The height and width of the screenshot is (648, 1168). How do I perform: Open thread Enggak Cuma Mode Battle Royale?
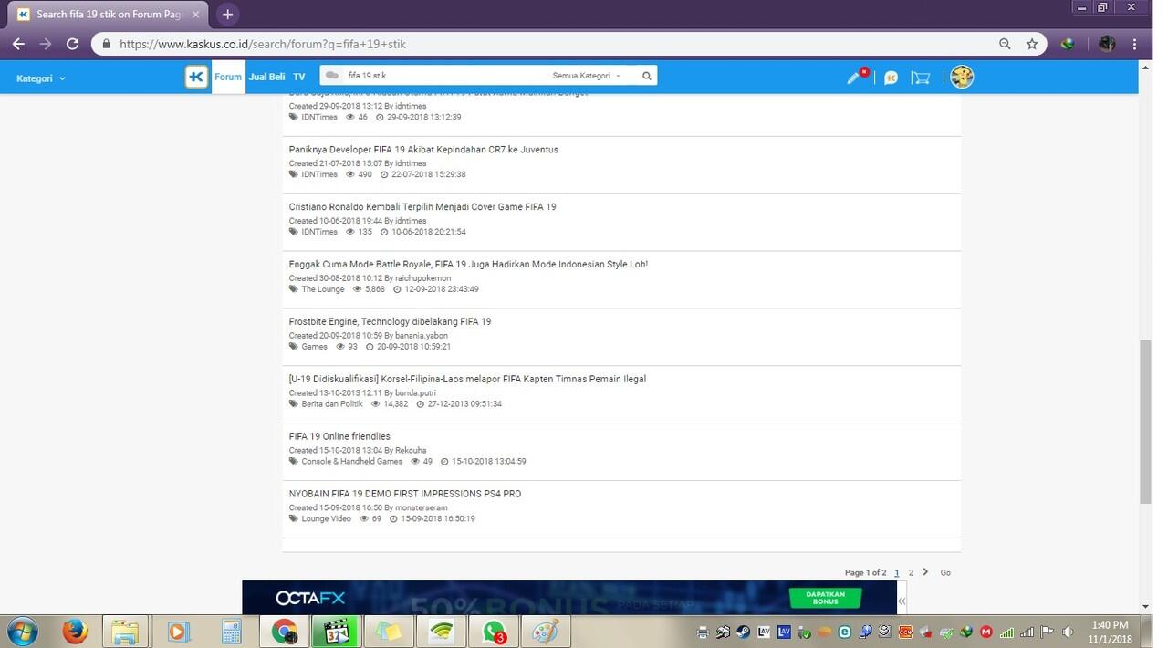[x=468, y=265]
